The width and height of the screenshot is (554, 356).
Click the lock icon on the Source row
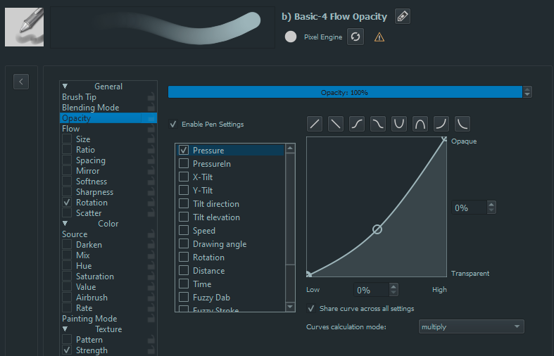coord(151,234)
